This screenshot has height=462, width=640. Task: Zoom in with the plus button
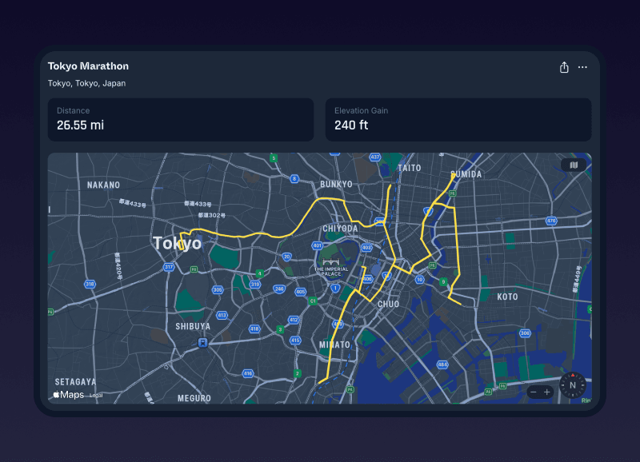547,392
